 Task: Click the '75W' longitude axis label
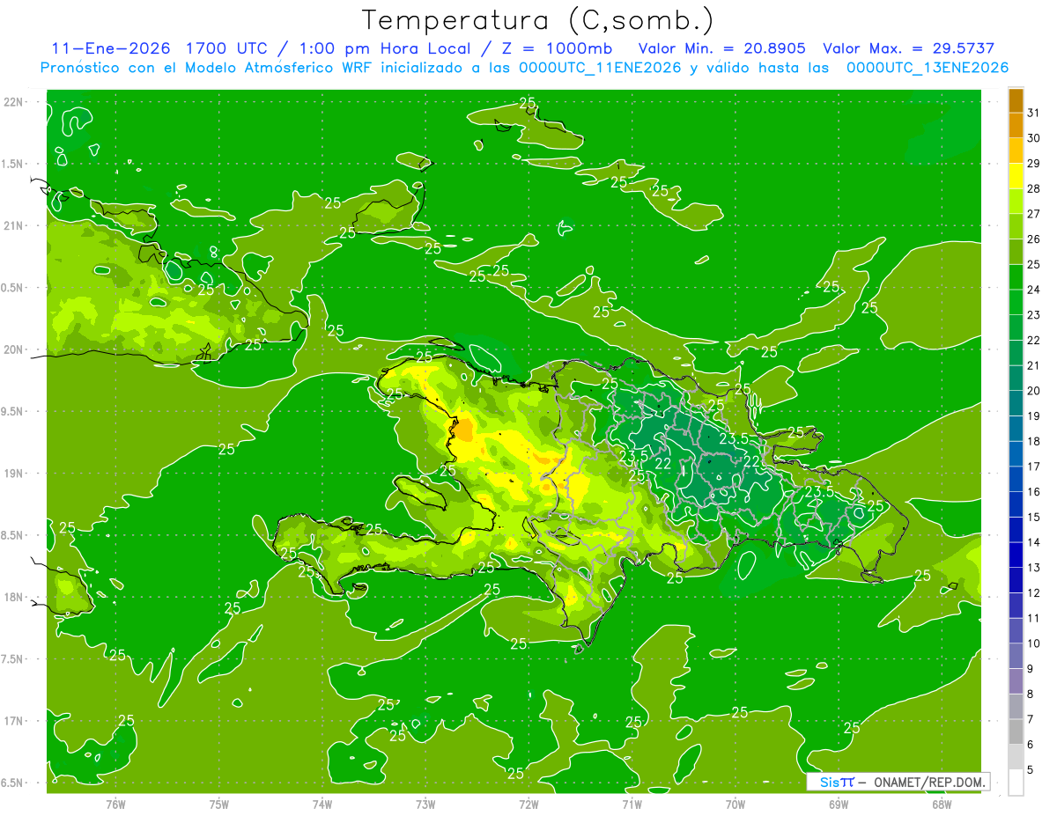click(x=219, y=804)
